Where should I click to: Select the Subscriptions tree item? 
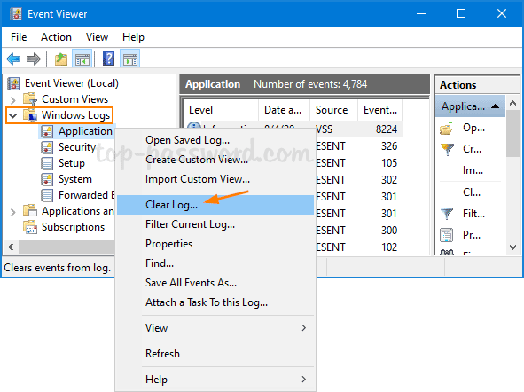click(x=73, y=227)
